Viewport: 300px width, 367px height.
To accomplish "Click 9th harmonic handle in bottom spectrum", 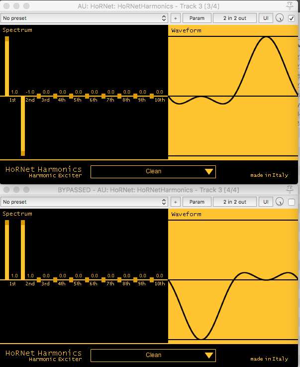I will tap(135, 280).
